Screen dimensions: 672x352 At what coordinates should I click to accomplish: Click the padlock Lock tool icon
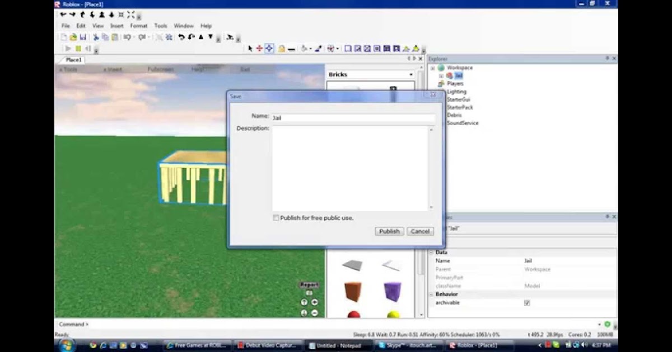click(282, 49)
